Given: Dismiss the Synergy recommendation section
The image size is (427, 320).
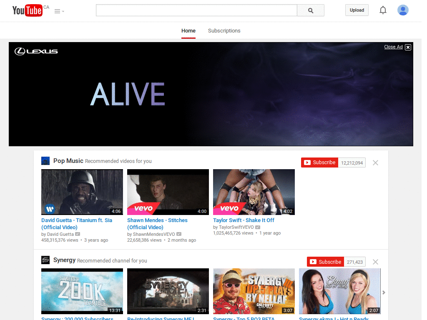Looking at the screenshot, I should click(x=375, y=262).
